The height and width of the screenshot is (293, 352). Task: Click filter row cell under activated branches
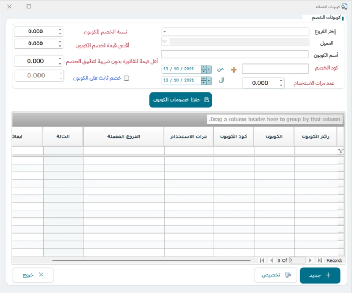(x=124, y=151)
